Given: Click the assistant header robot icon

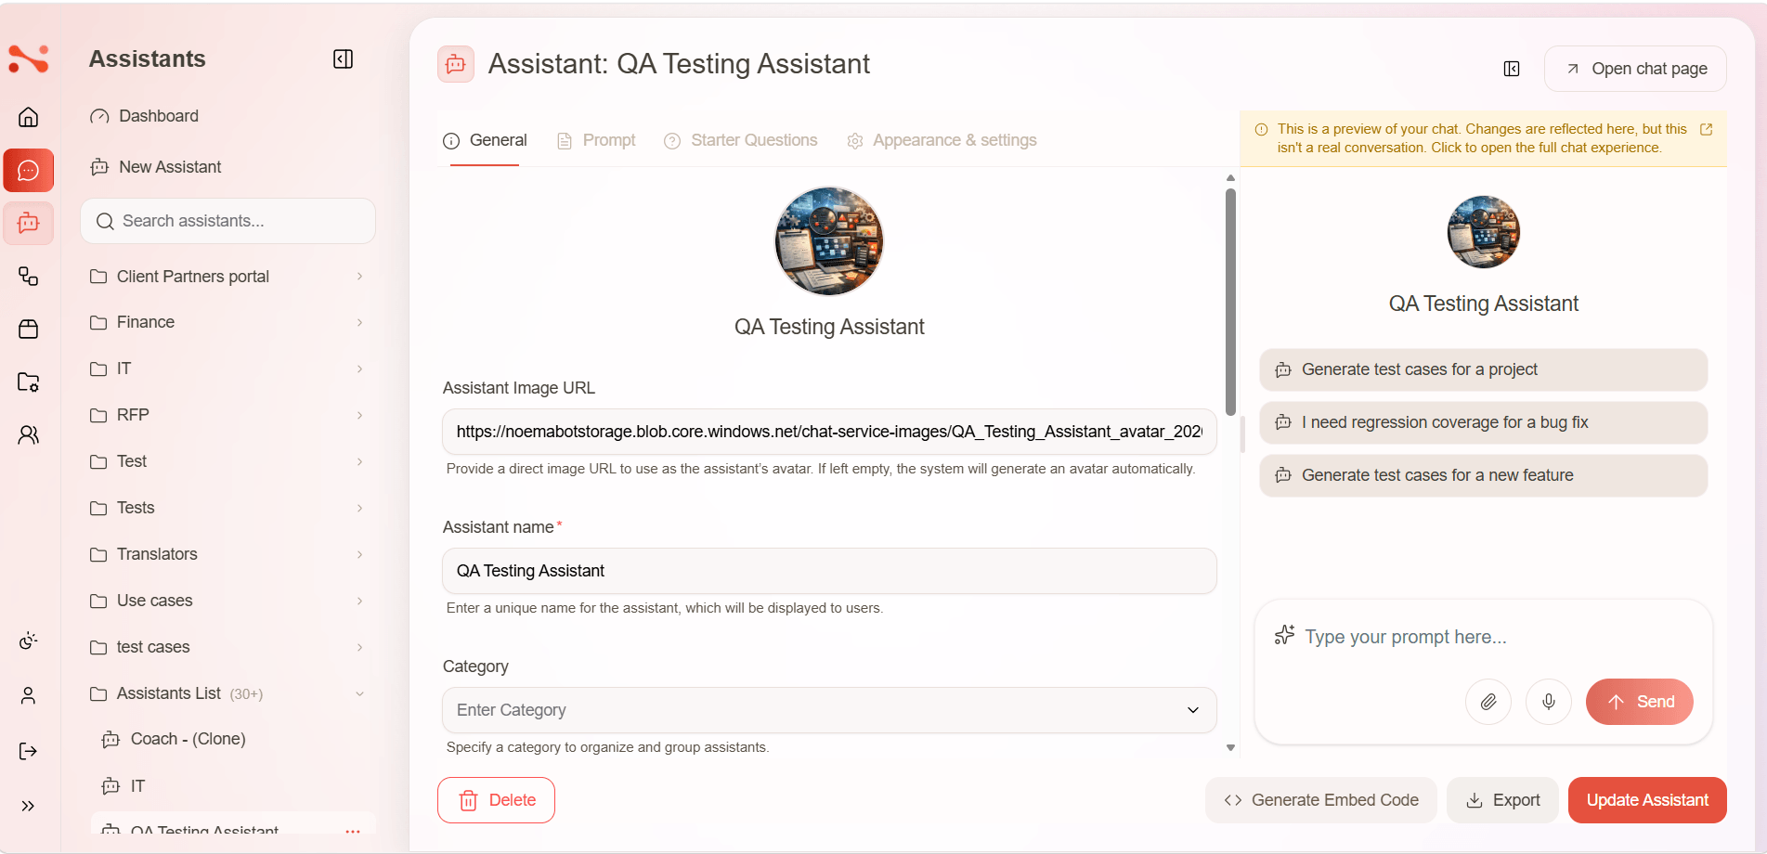Looking at the screenshot, I should point(456,64).
